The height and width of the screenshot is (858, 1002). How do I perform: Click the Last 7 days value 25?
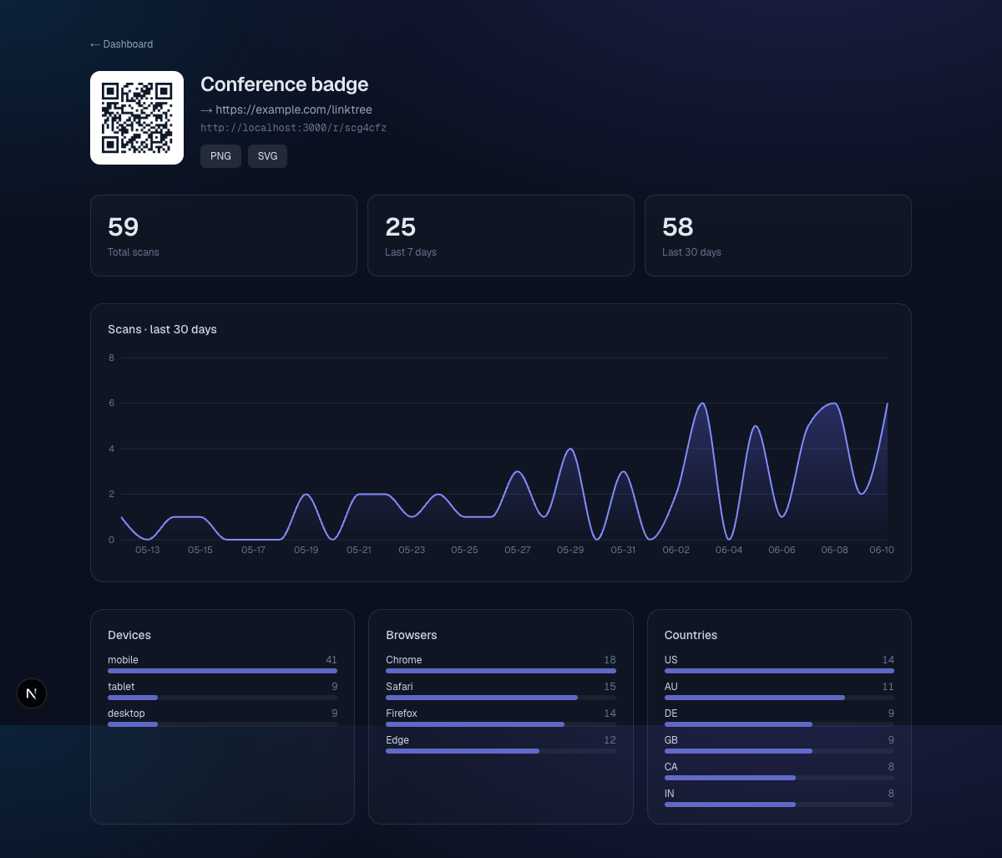click(x=400, y=226)
